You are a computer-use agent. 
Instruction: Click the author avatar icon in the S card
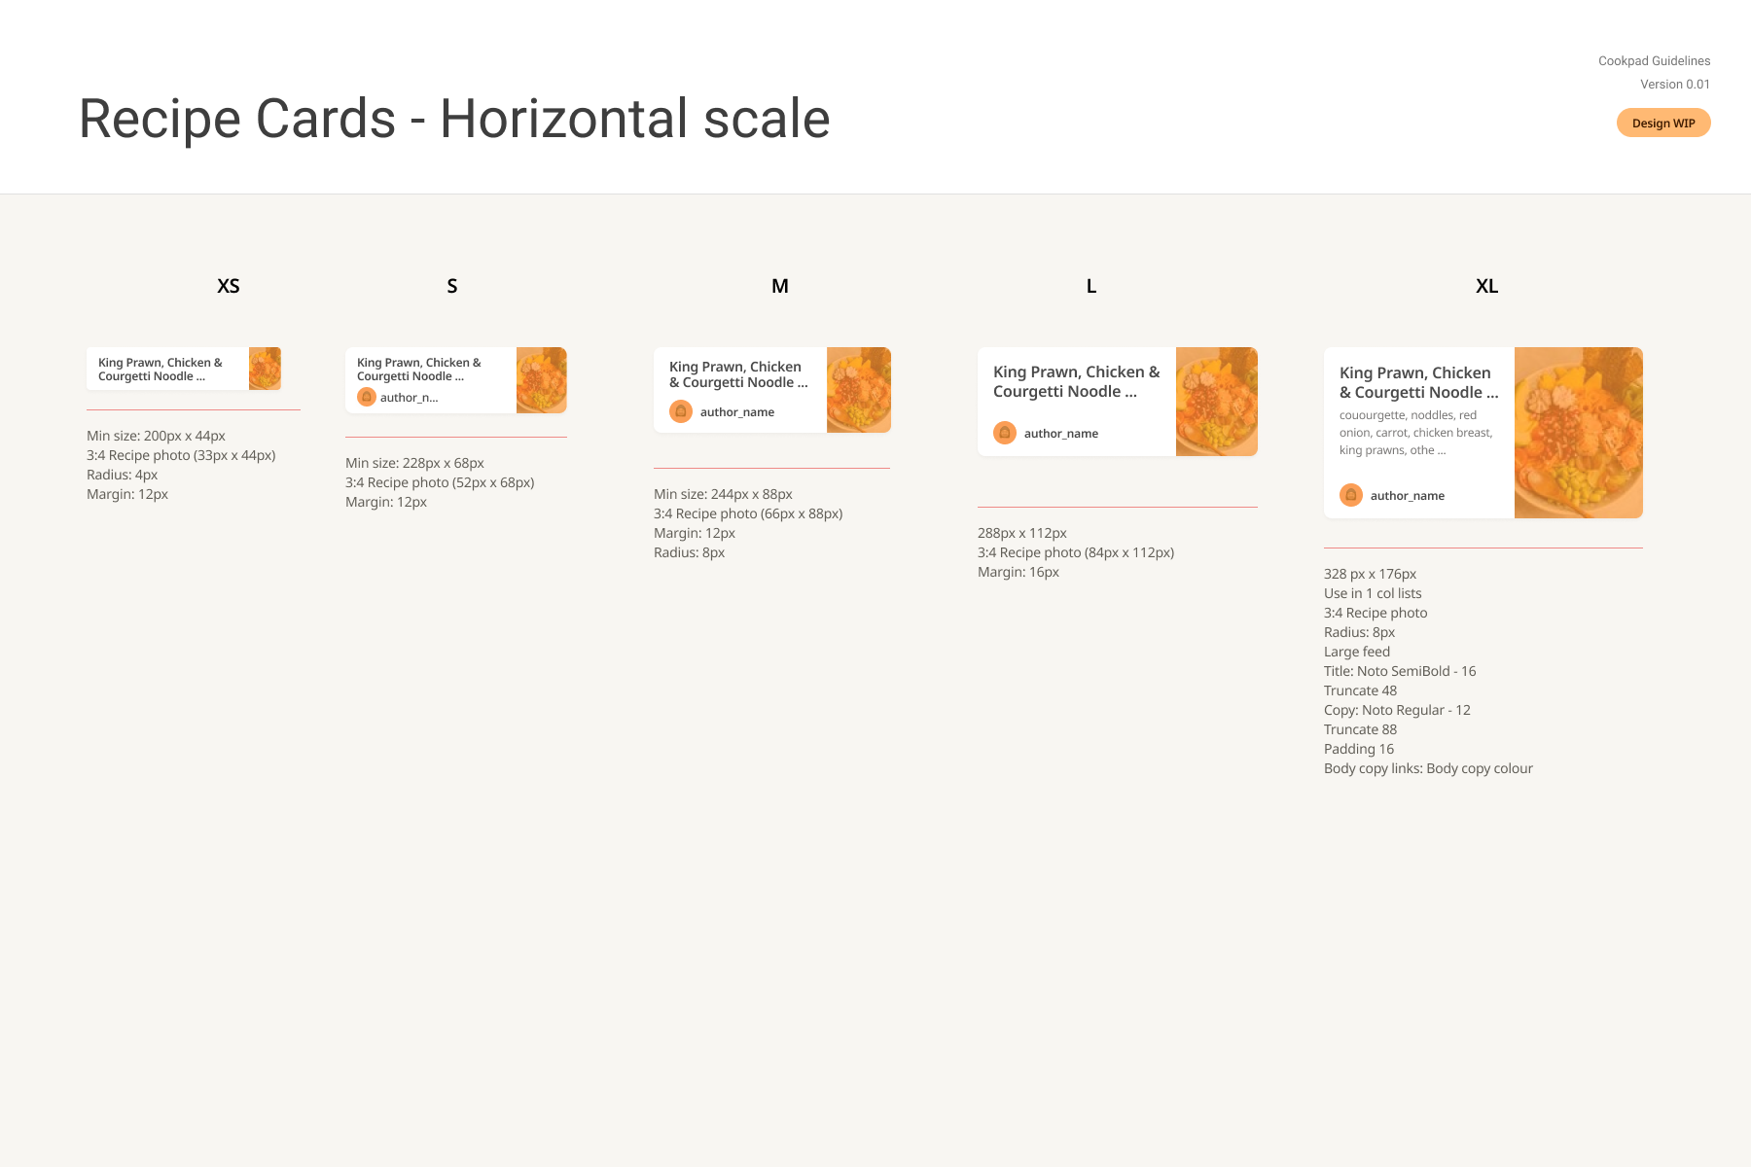point(367,397)
